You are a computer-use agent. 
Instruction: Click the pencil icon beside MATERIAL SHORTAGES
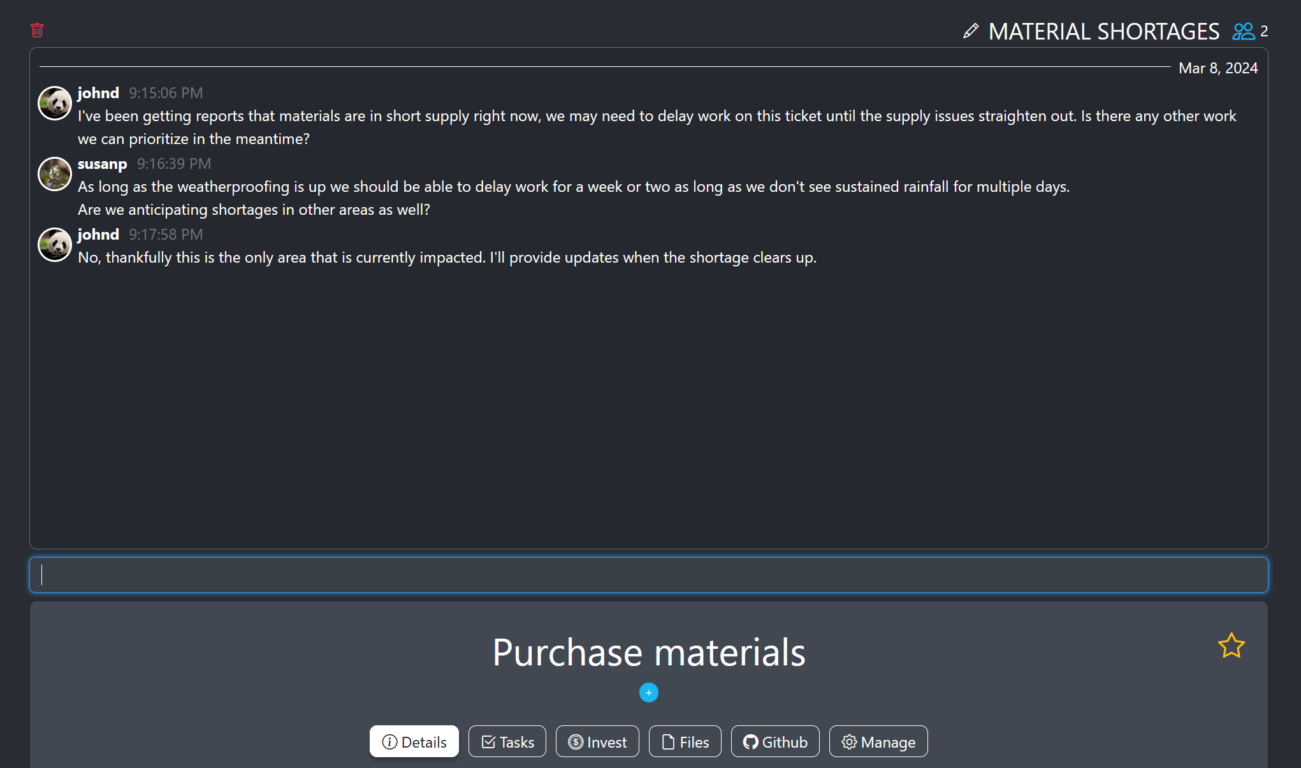(x=971, y=31)
